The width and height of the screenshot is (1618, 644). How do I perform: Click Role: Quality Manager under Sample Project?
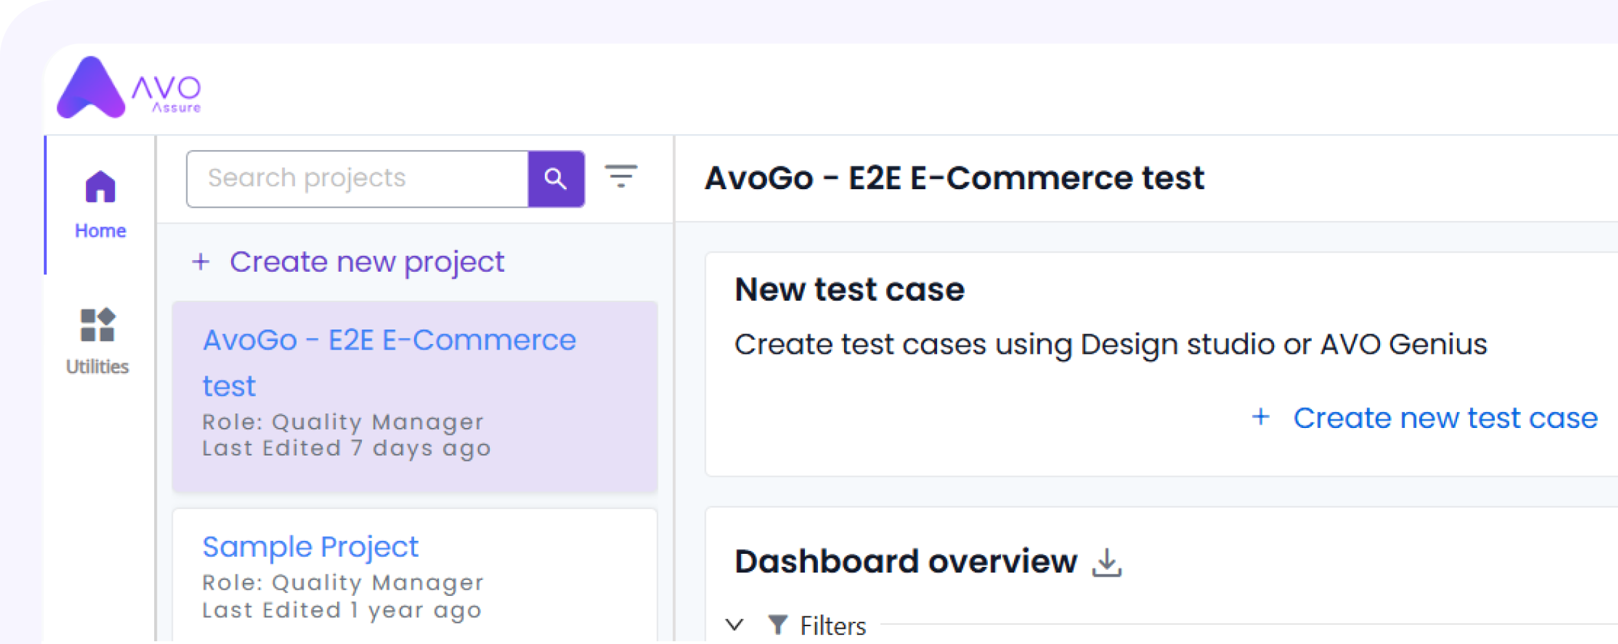(343, 583)
